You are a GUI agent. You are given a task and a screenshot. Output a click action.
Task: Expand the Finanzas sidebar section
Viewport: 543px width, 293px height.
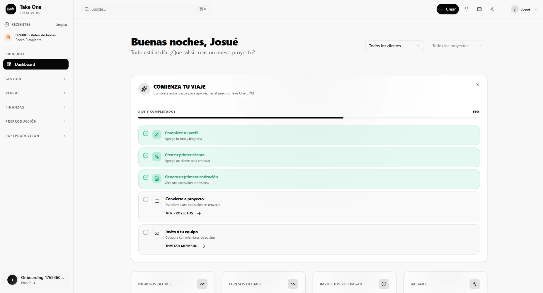36,107
